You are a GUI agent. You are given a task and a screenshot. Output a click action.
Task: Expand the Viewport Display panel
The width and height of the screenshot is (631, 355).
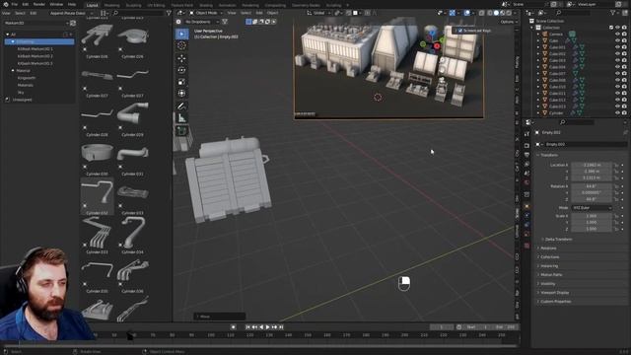(554, 293)
